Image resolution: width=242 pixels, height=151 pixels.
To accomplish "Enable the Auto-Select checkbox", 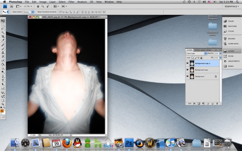I will pyautogui.click(x=12, y=12).
